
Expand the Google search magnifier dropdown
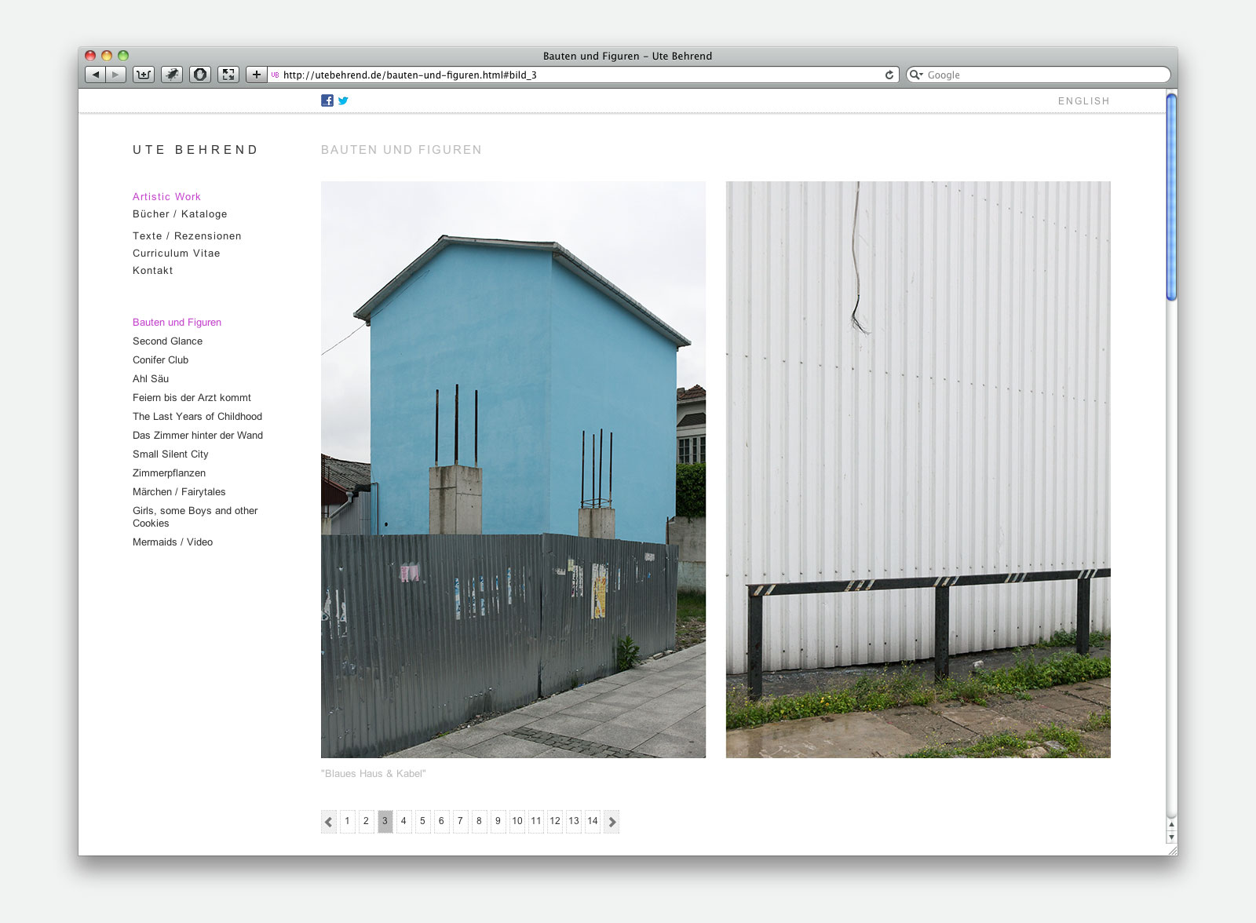[916, 75]
